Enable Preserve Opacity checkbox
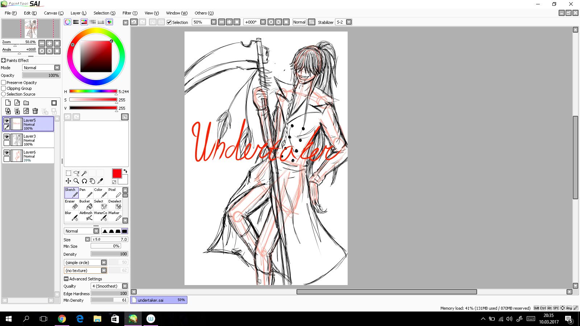The image size is (580, 326). pyautogui.click(x=4, y=83)
